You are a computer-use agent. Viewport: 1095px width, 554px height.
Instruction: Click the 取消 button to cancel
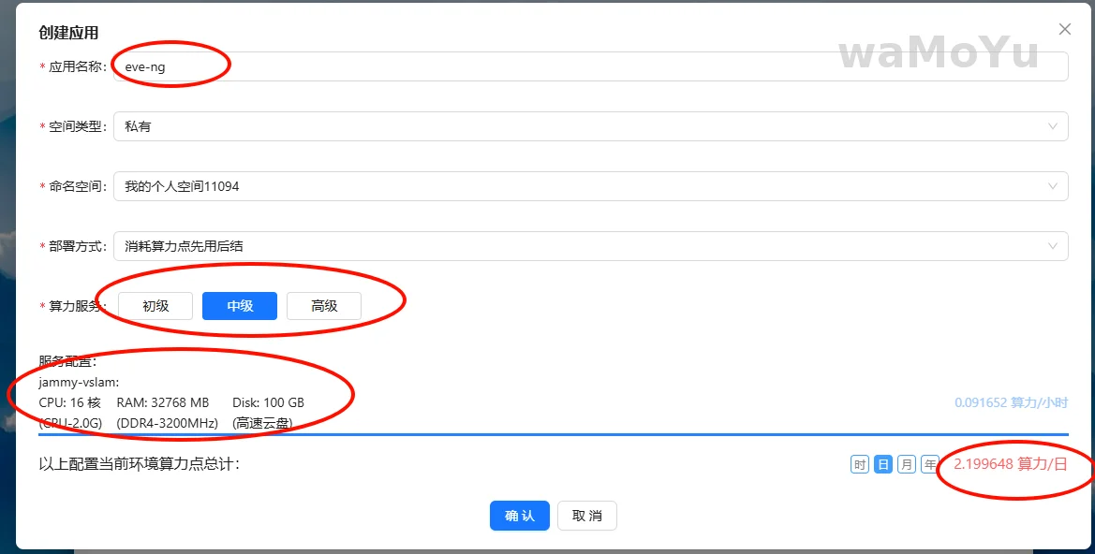coord(587,516)
